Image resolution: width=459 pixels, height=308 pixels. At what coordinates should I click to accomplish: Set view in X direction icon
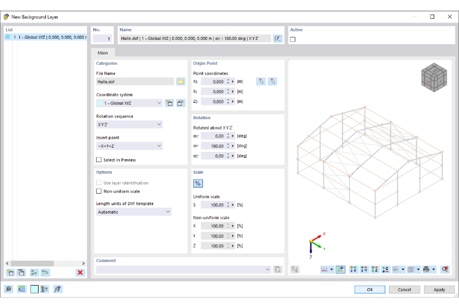[353, 269]
